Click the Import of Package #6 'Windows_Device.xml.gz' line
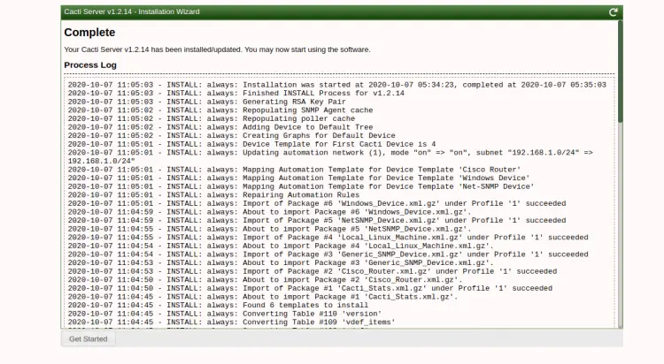664x364 pixels. tap(317, 203)
